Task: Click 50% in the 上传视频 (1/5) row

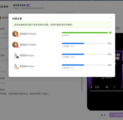Action: [x=109, y=44]
